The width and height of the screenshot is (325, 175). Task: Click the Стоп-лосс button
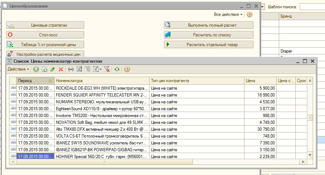(x=45, y=35)
